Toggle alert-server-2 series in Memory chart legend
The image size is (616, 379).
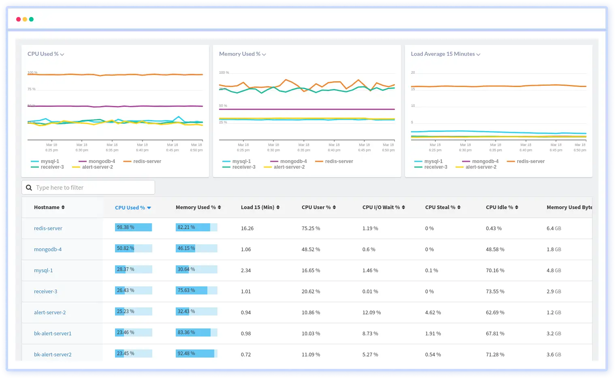point(284,167)
